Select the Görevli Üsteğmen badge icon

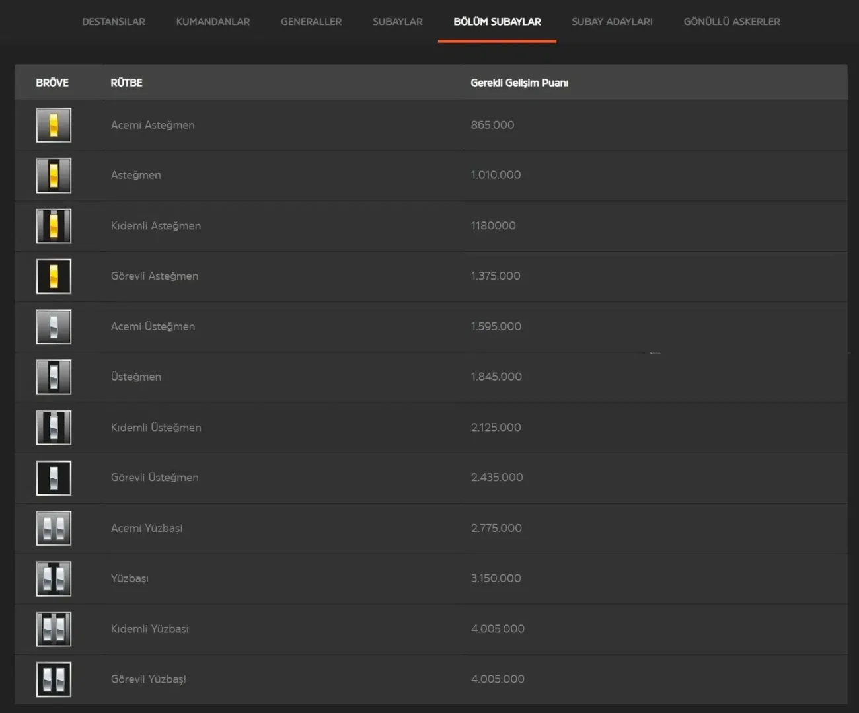click(x=54, y=478)
